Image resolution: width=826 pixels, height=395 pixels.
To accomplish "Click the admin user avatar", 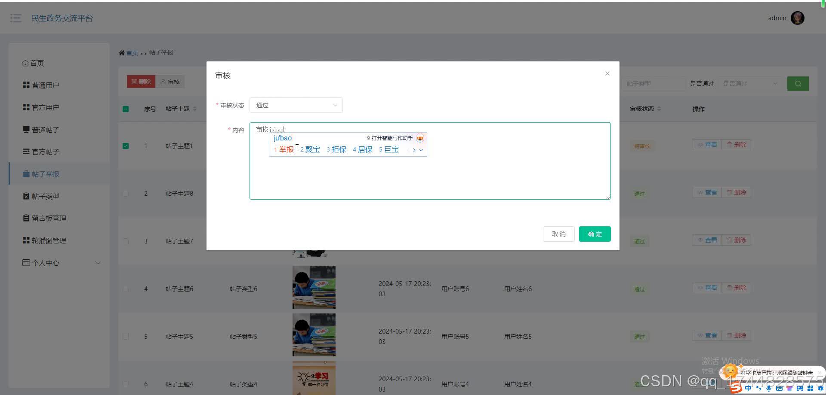I will tap(797, 18).
